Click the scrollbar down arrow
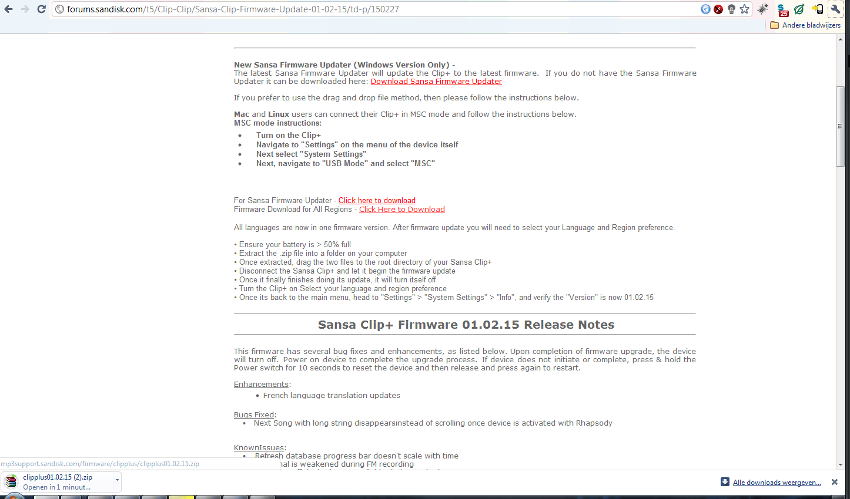The image size is (850, 499). point(841,464)
